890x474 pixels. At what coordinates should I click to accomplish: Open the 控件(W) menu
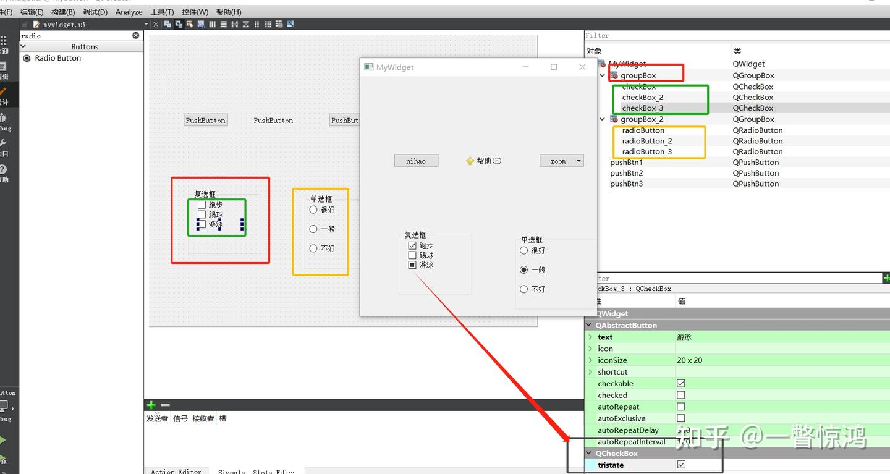click(x=195, y=12)
